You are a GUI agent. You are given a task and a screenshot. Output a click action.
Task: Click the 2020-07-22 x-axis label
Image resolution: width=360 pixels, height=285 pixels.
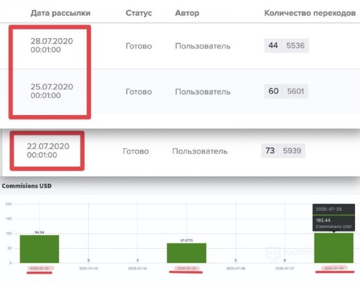click(39, 268)
